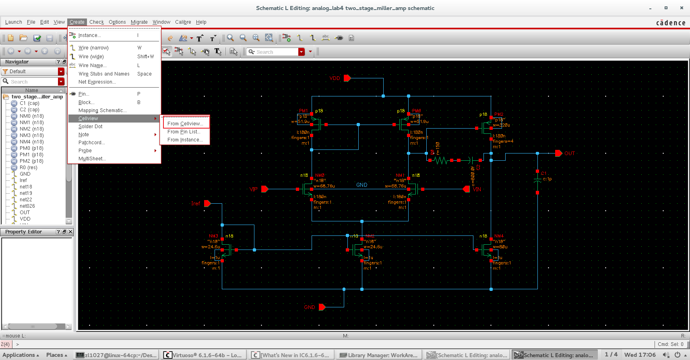The height and width of the screenshot is (360, 690).
Task: Open the toolbar options arrow after Search box
Action: click(310, 52)
